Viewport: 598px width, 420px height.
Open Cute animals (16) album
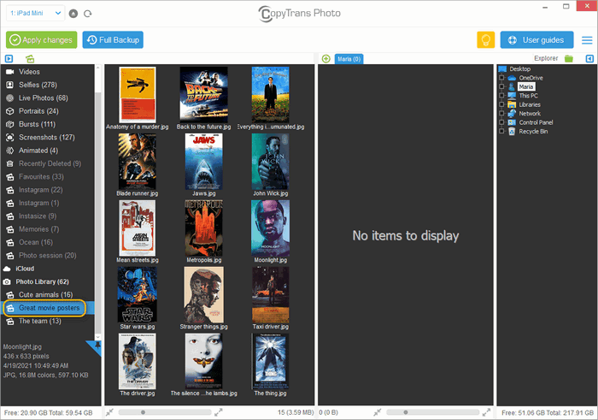coord(47,295)
